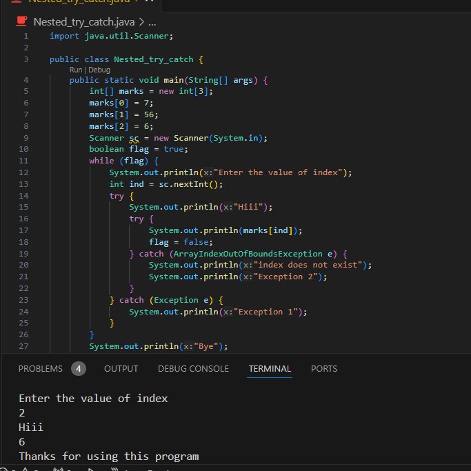Click the Debug code lens above main
This screenshot has height=471, width=471.
coord(99,70)
